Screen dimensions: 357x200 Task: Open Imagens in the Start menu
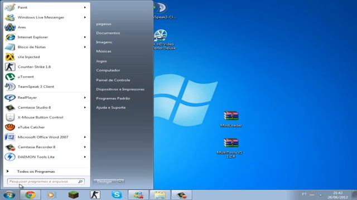pyautogui.click(x=104, y=42)
